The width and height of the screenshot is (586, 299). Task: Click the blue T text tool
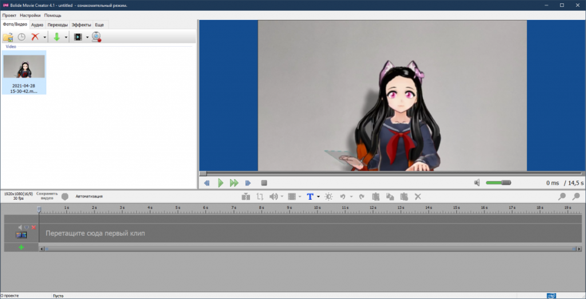tap(310, 196)
